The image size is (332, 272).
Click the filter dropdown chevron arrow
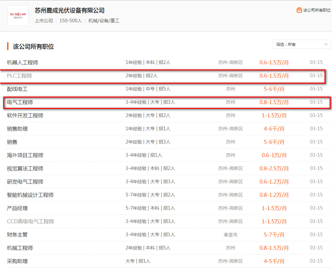click(x=326, y=44)
